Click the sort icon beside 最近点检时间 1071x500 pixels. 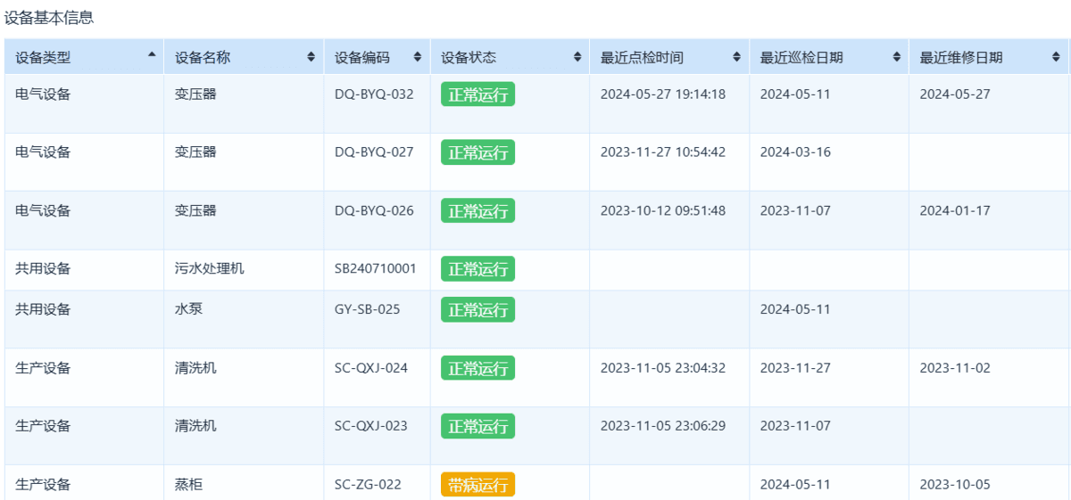click(736, 57)
